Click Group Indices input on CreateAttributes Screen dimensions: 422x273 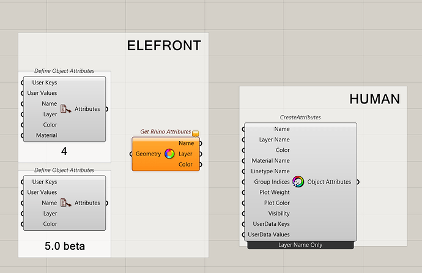[272, 182]
